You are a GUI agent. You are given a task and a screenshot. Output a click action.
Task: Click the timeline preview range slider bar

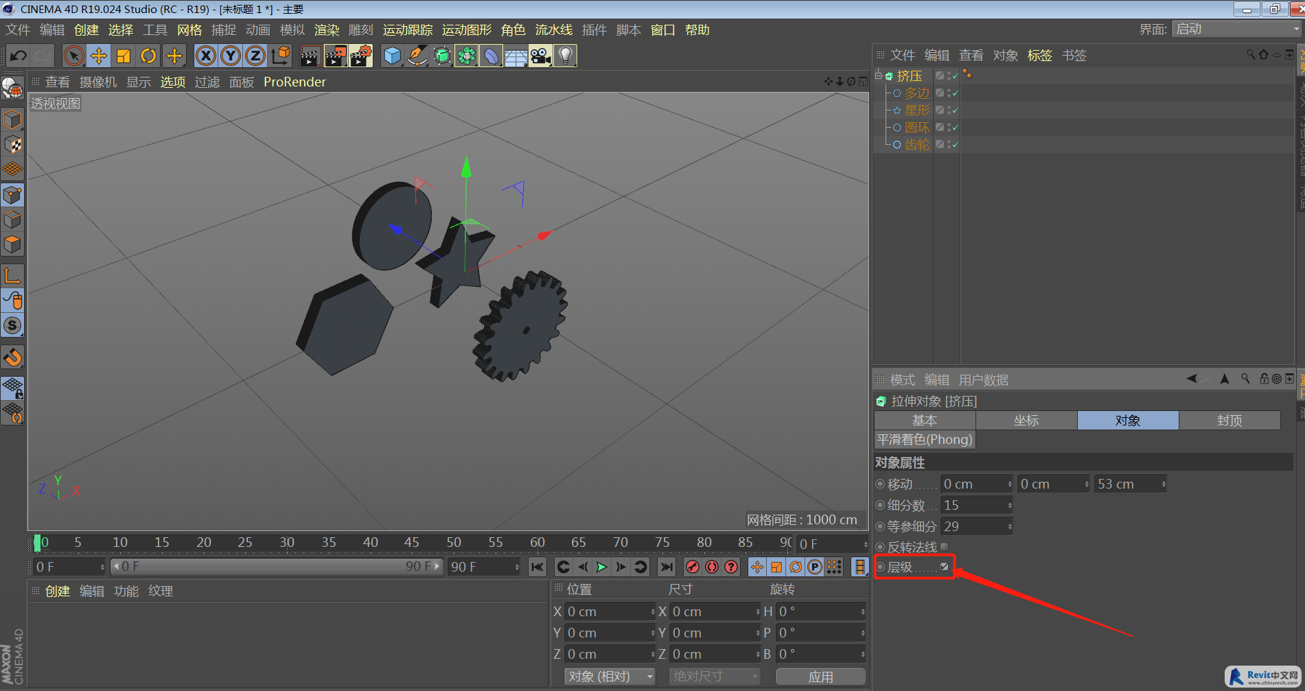pyautogui.click(x=277, y=567)
